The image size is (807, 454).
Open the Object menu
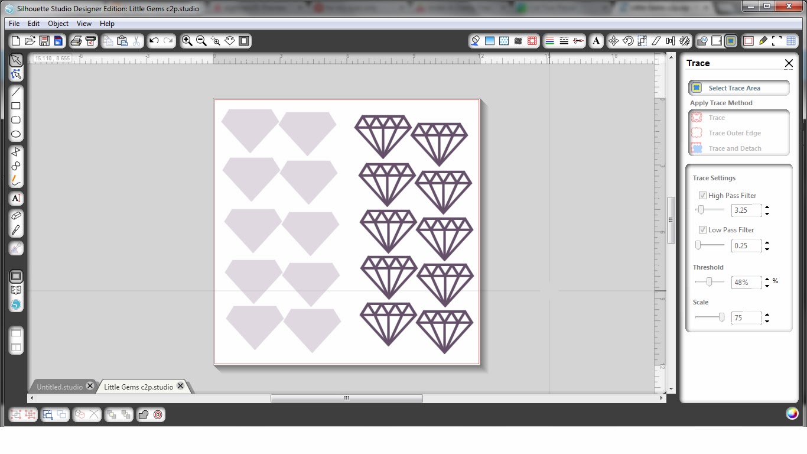(x=58, y=24)
